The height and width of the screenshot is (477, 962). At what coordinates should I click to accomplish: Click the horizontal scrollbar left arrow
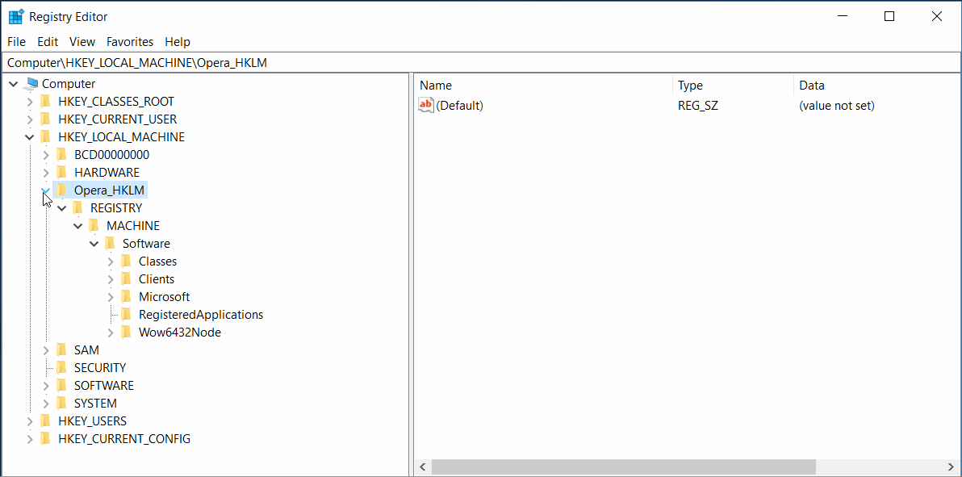(423, 467)
